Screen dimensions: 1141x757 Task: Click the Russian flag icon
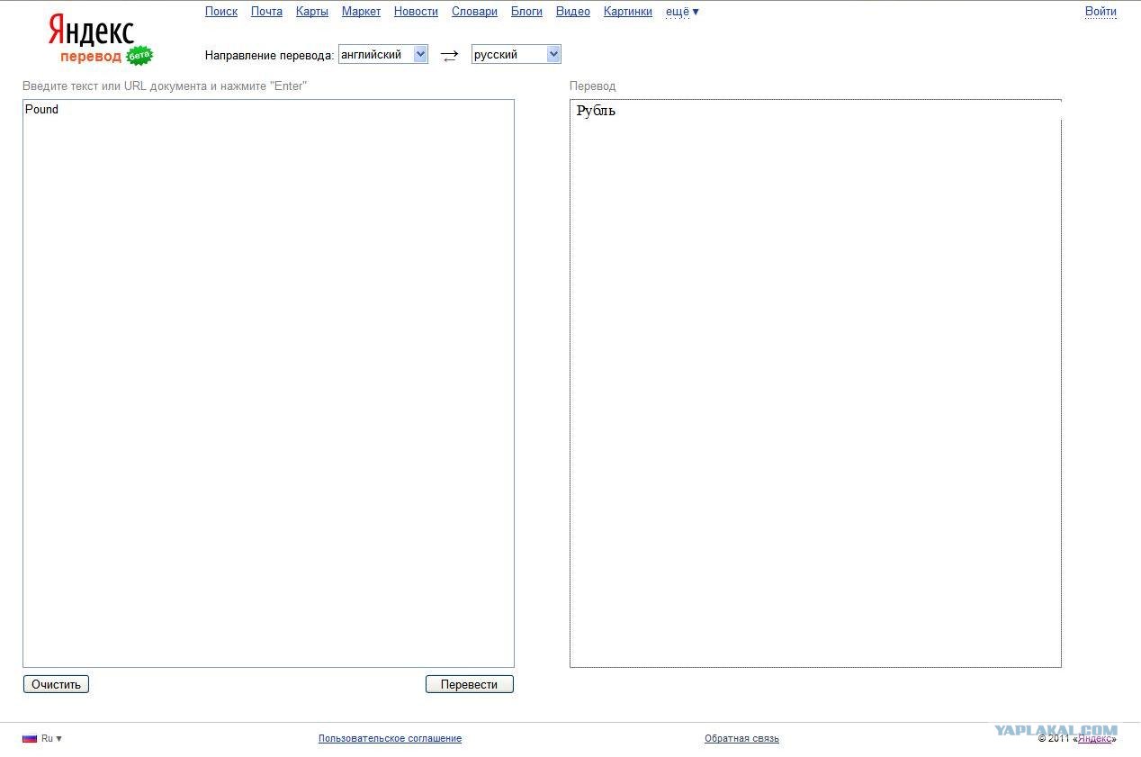[x=30, y=738]
